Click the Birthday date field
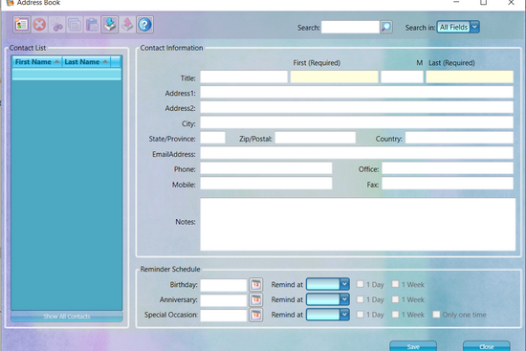526x351 pixels. tap(224, 285)
